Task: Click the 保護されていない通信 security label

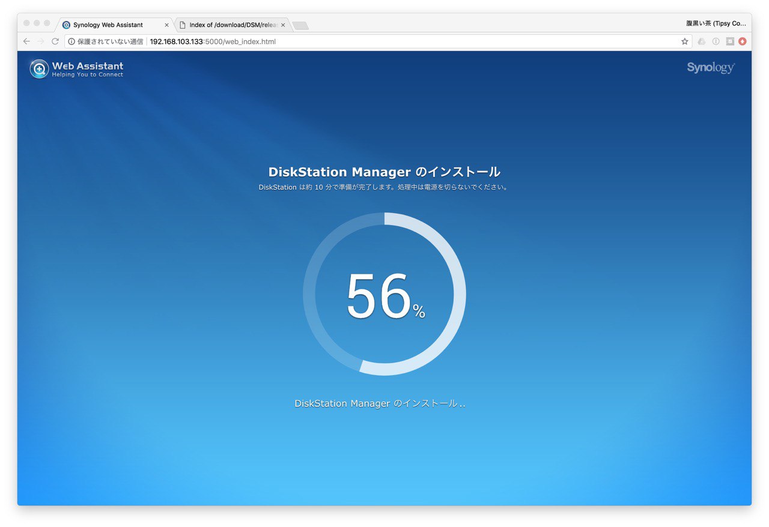Action: [x=110, y=41]
